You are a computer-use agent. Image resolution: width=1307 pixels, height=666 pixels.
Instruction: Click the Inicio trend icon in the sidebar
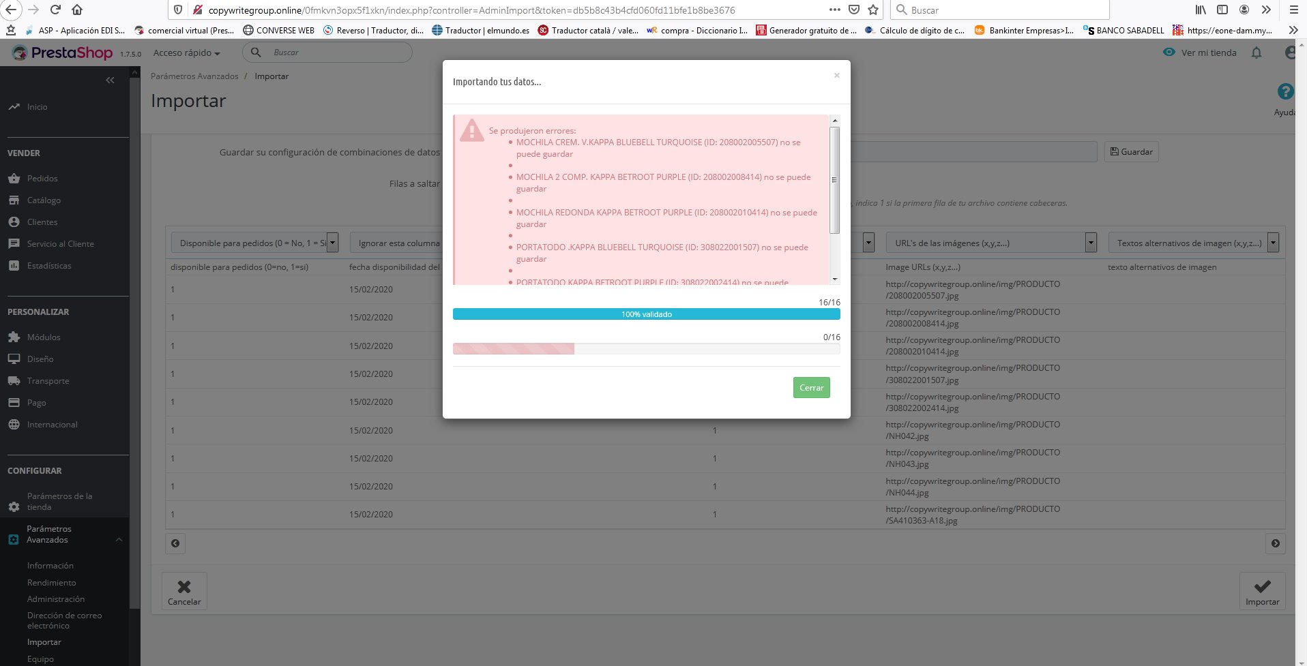14,107
